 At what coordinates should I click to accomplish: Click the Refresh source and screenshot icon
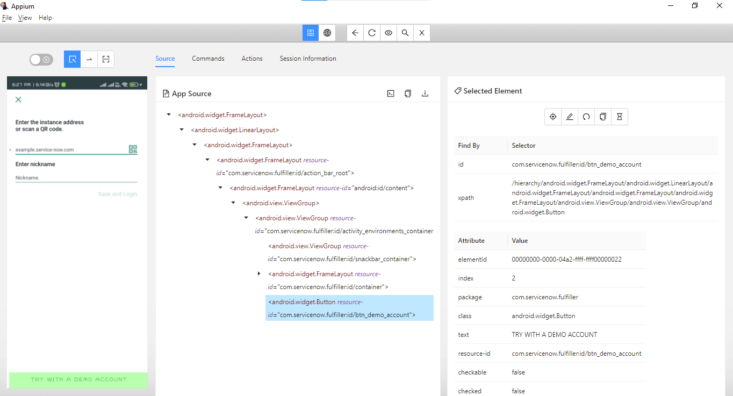coord(371,33)
